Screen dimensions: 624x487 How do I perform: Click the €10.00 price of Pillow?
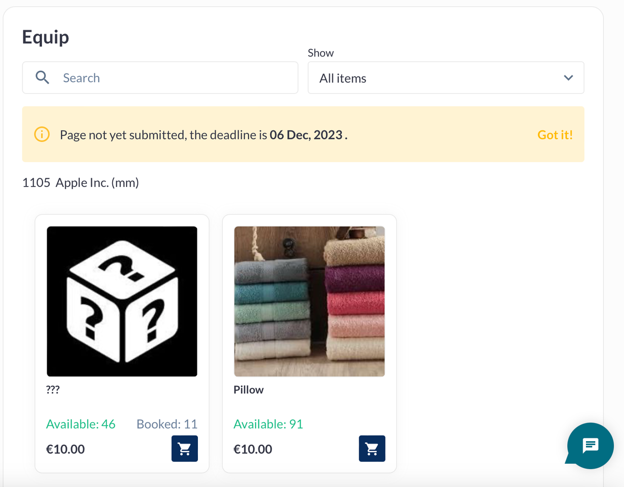coord(253,449)
